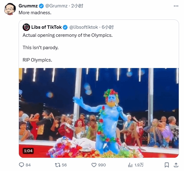Click Libs of TikTok verified badge

tap(65, 27)
